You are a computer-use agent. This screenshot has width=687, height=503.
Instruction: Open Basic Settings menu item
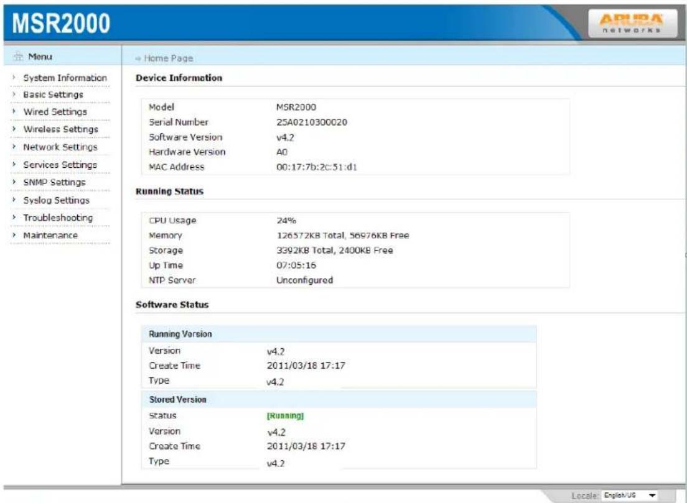(53, 95)
